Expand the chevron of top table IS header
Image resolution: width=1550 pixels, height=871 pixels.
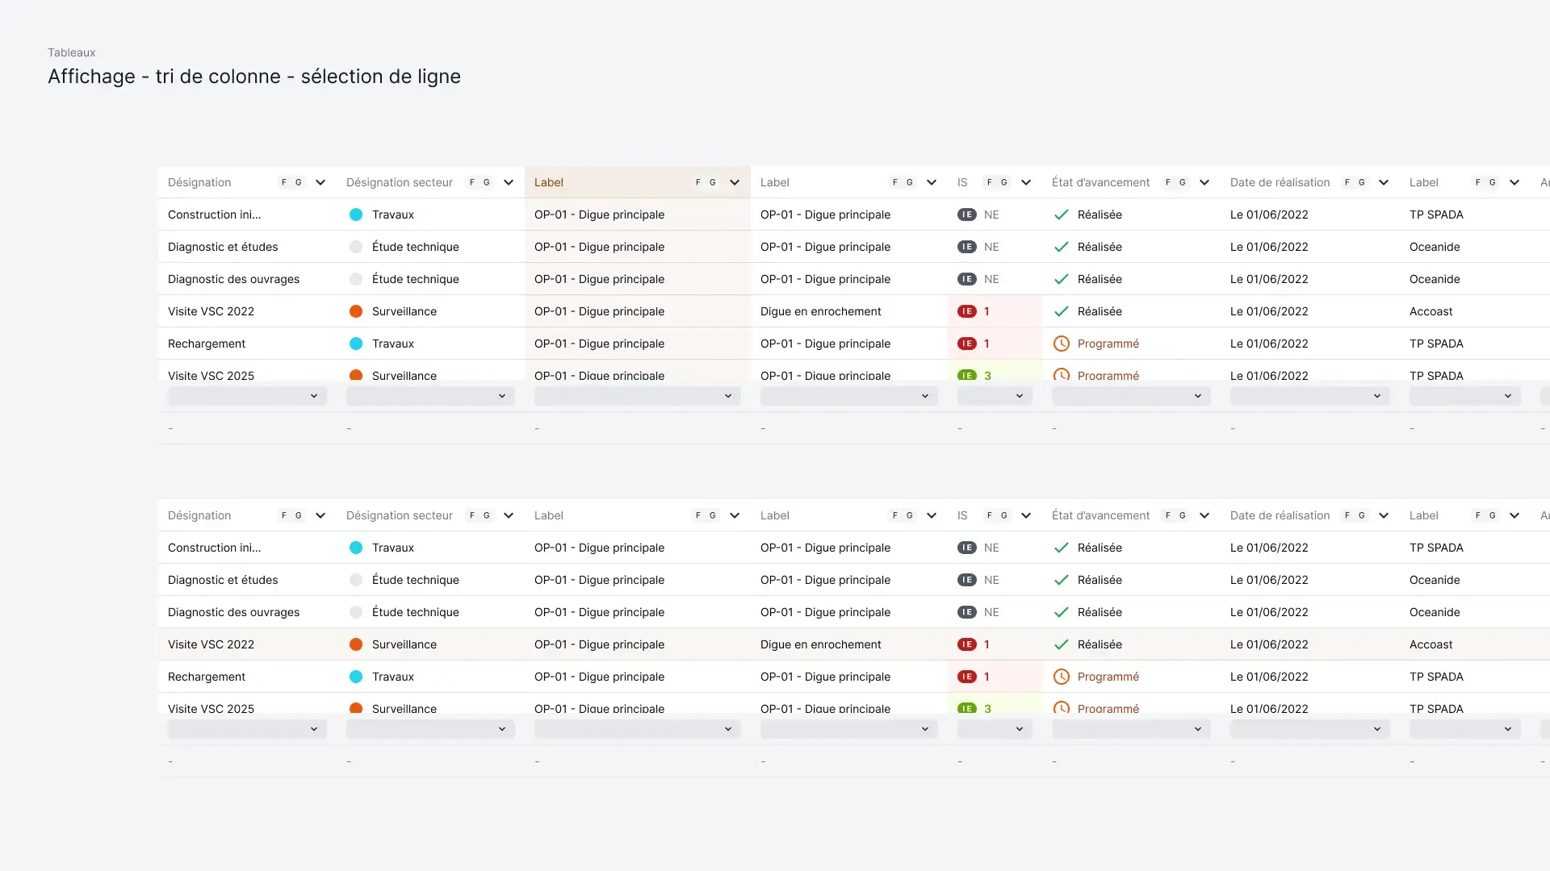(1026, 182)
